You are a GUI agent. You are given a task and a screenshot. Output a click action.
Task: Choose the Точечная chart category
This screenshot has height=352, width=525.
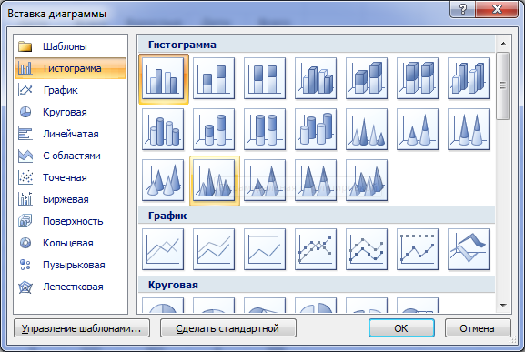70,177
